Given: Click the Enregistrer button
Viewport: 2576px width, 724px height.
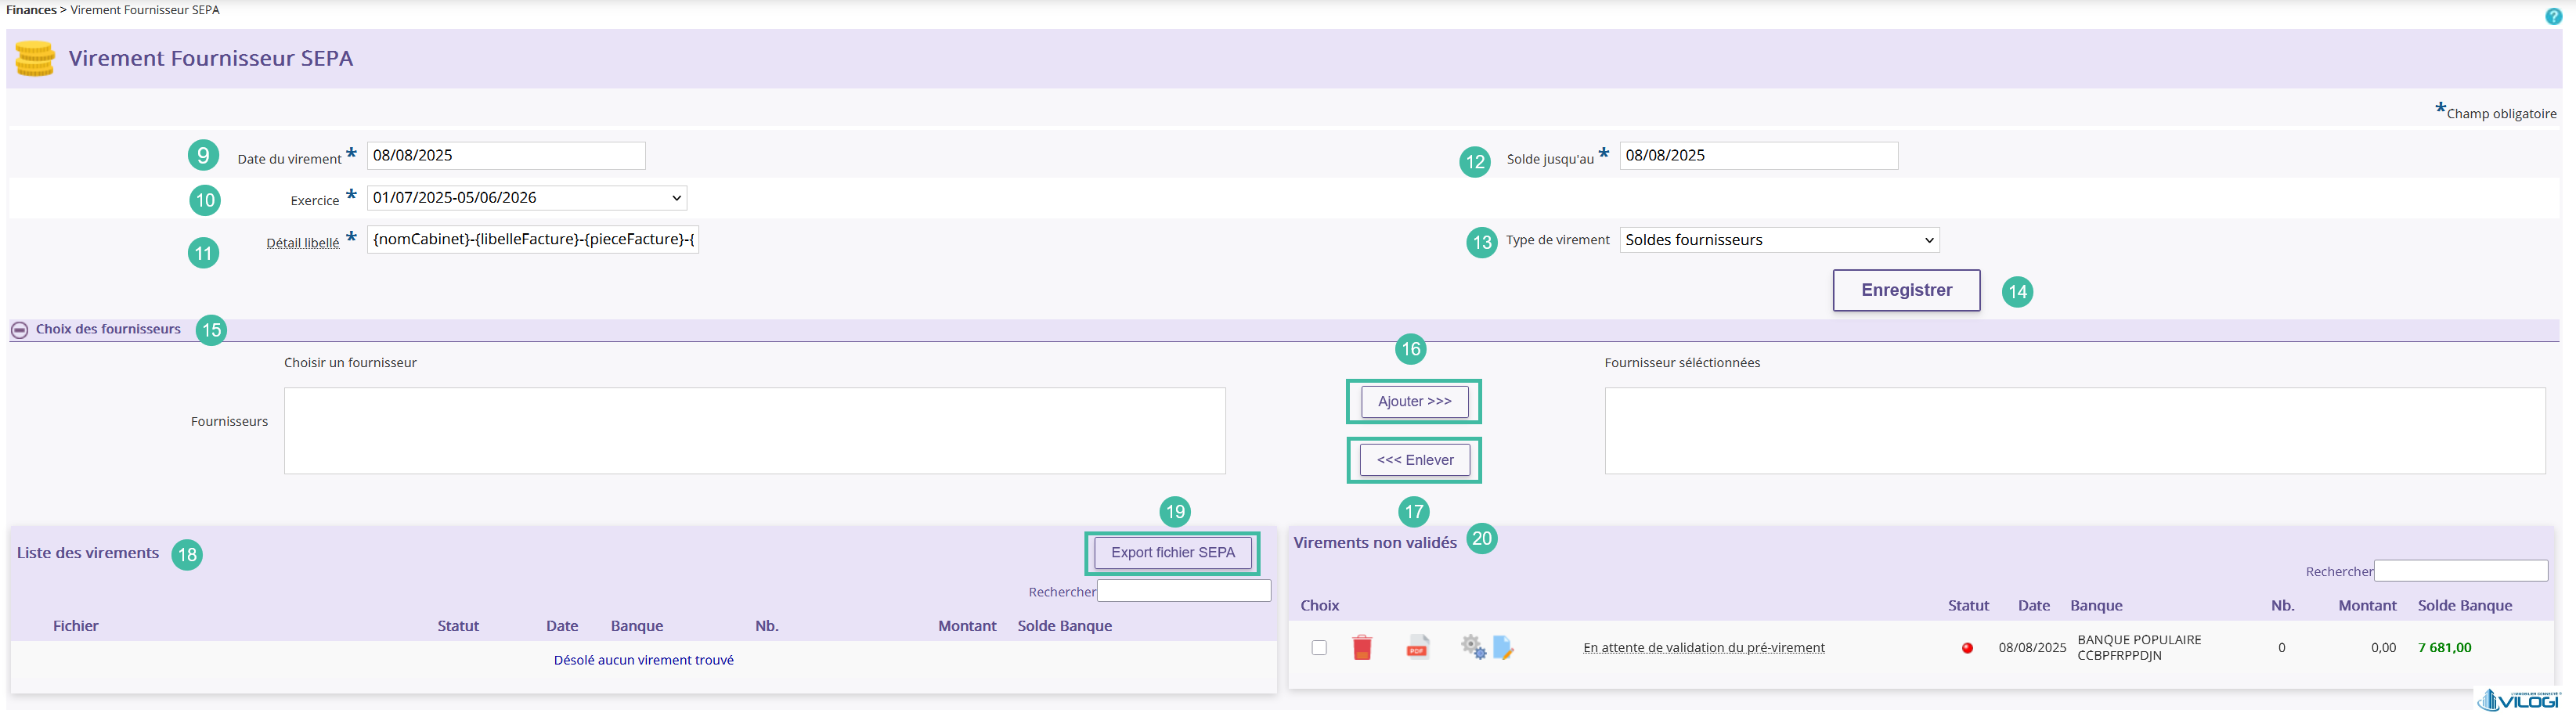Looking at the screenshot, I should coord(1906,290).
